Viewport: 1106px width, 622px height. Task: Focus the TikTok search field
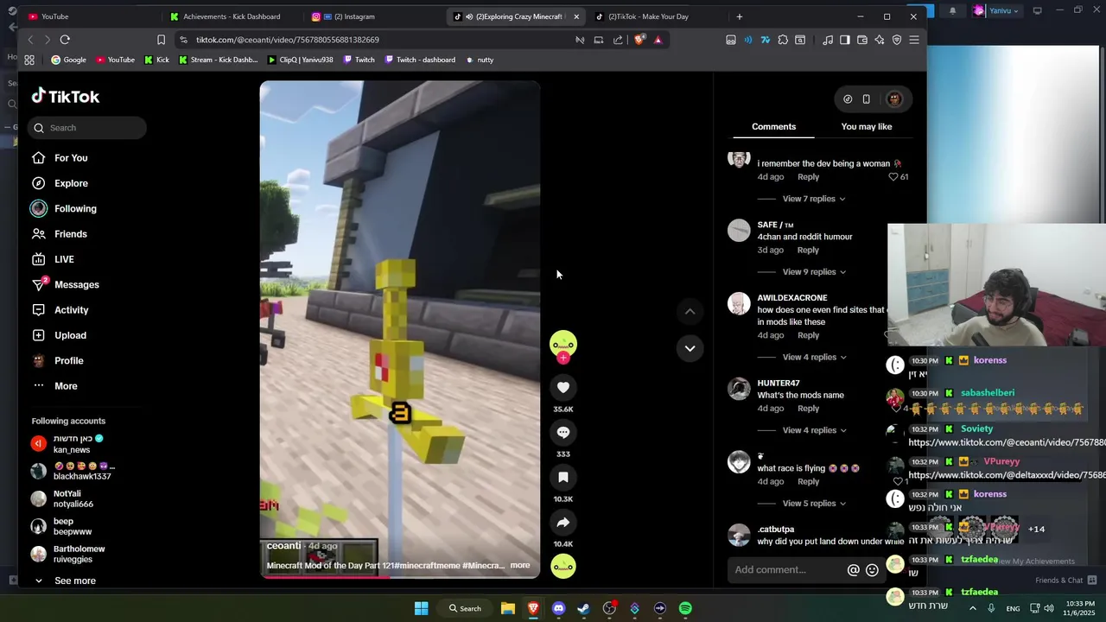[87, 128]
